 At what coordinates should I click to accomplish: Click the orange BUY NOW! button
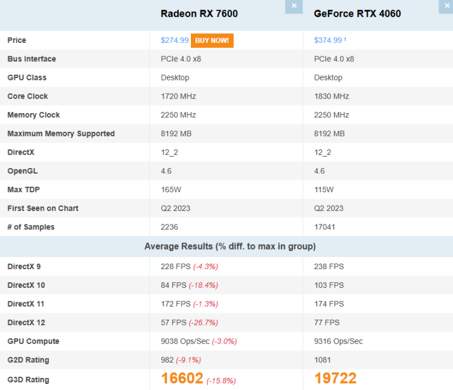click(x=212, y=41)
